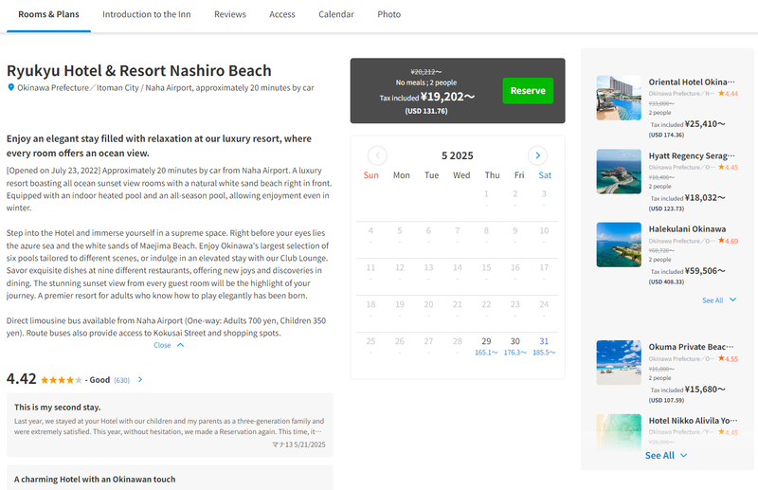
Task: Click chevron next to small See All
Action: point(732,299)
